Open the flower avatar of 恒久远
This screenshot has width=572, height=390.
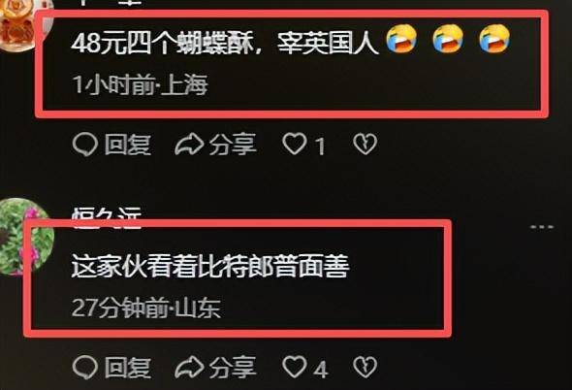25,237
